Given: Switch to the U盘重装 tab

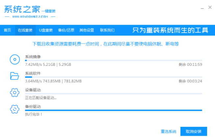Looking at the screenshot, I should click(x=45, y=30).
